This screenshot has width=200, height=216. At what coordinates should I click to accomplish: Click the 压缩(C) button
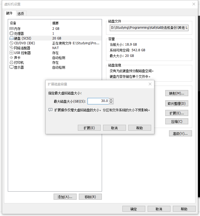(x=177, y=121)
